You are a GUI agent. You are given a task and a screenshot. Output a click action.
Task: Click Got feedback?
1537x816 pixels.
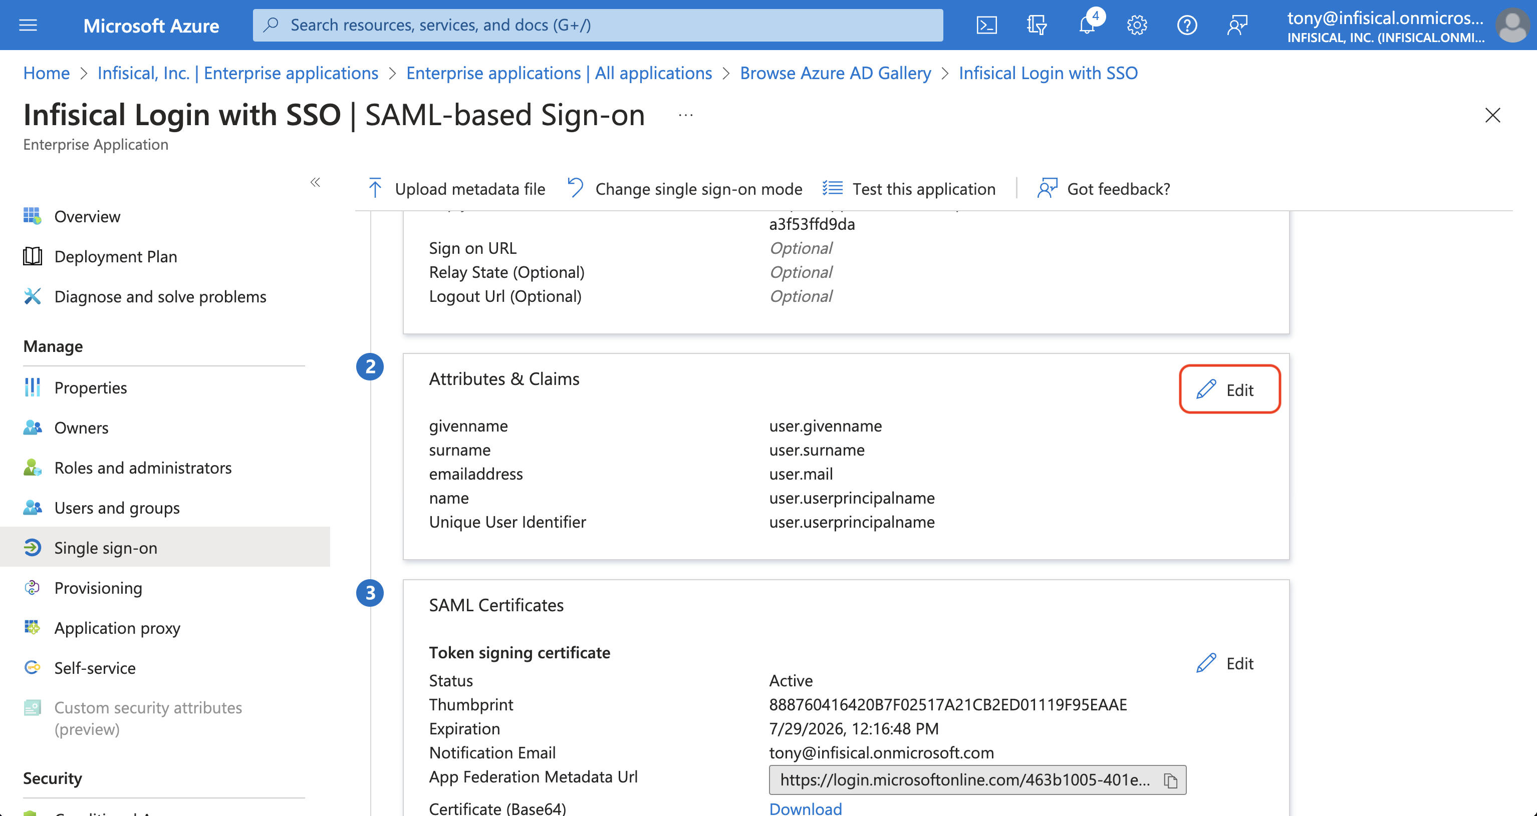coord(1103,188)
